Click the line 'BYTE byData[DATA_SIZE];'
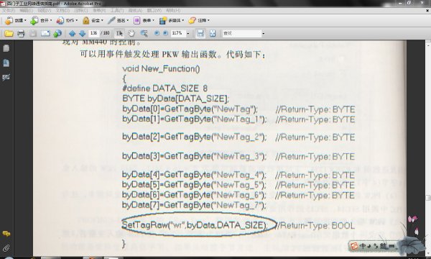The width and height of the screenshot is (431, 259). (x=175, y=99)
